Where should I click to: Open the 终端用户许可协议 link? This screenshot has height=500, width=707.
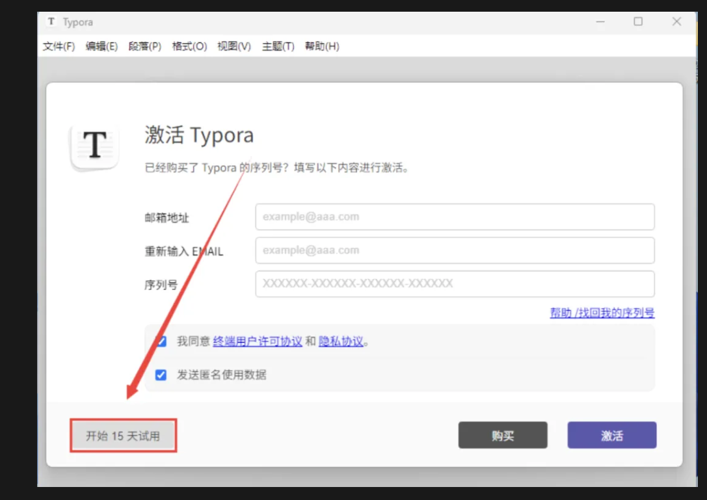tap(258, 341)
